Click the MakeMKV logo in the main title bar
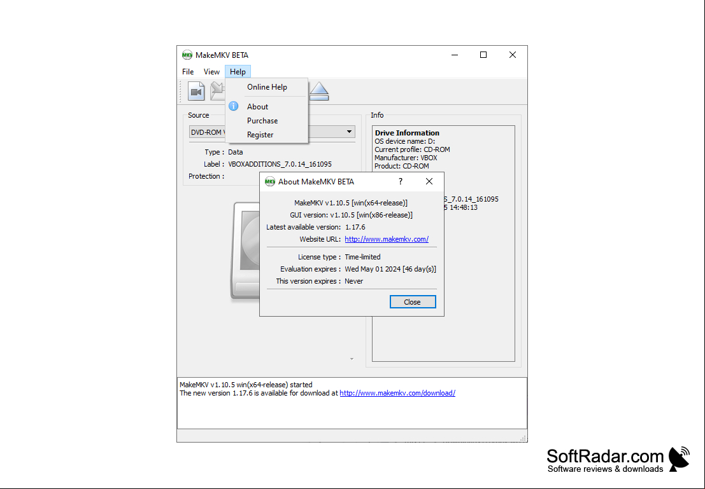This screenshot has height=489, width=705. pyautogui.click(x=187, y=55)
